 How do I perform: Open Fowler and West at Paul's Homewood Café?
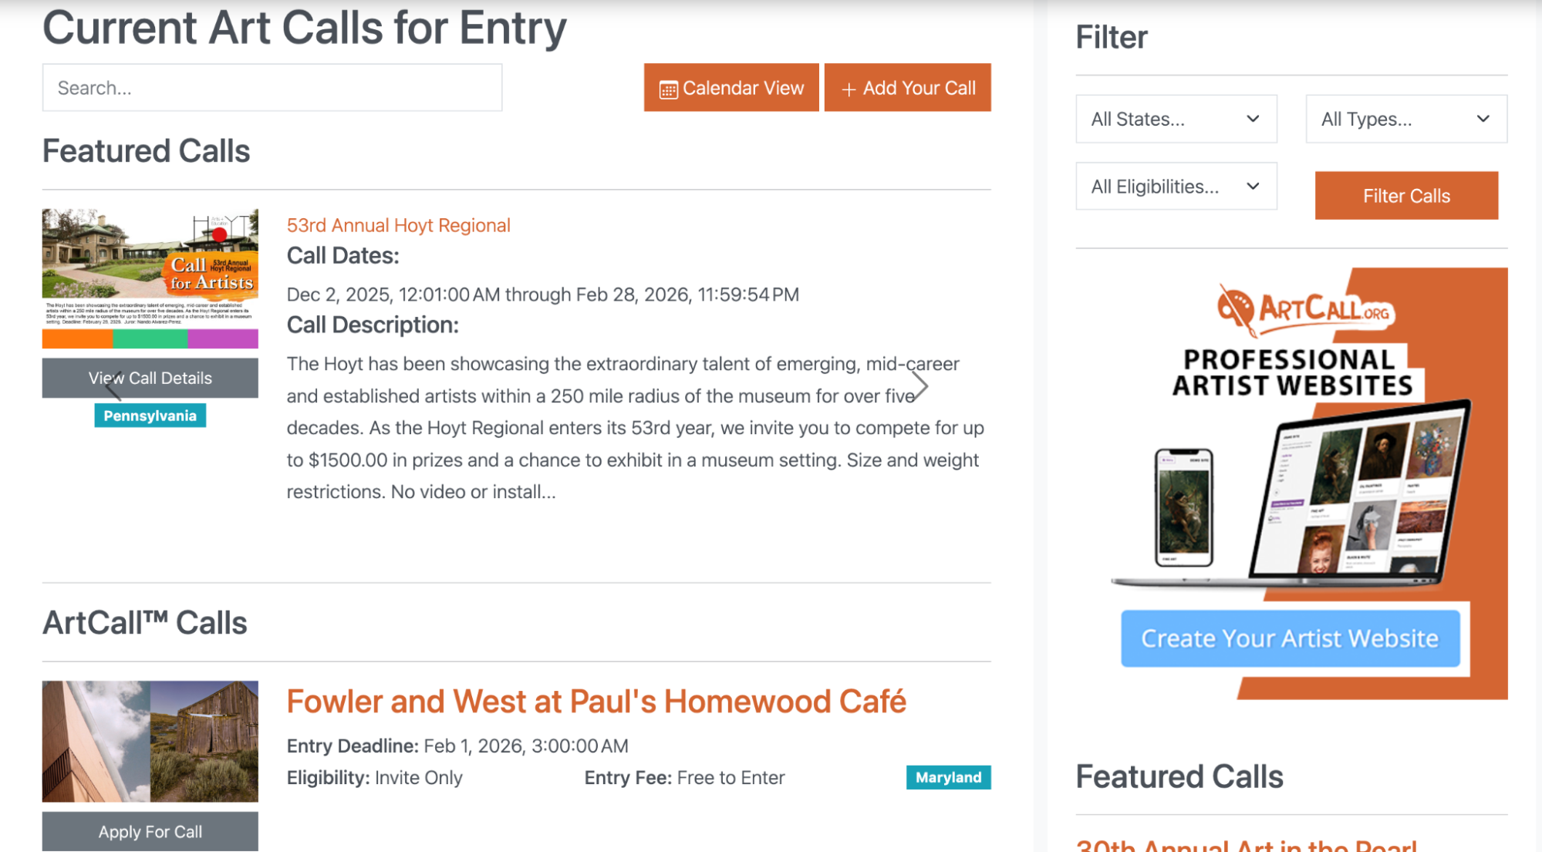coord(596,701)
